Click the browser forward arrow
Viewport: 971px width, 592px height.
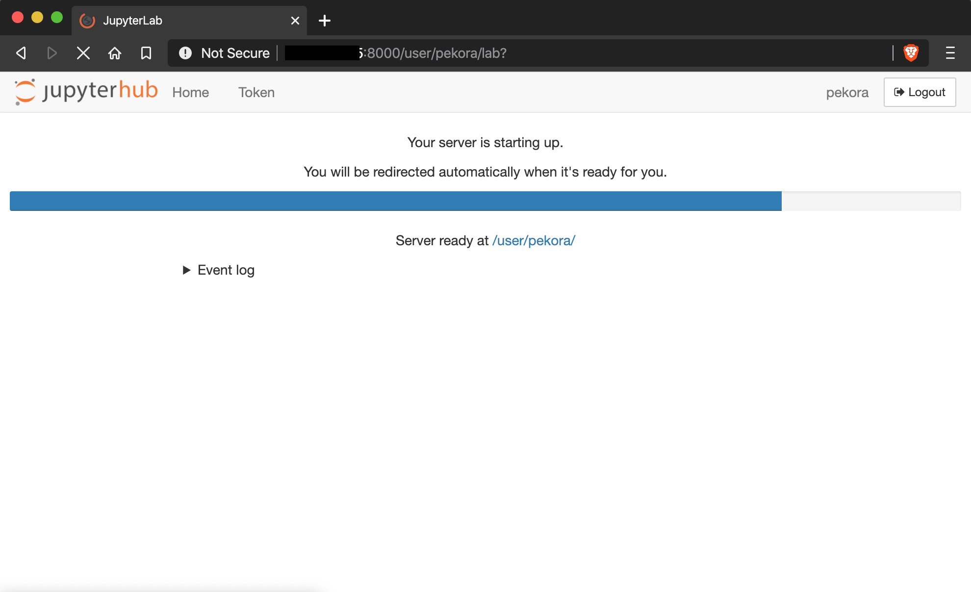tap(52, 53)
